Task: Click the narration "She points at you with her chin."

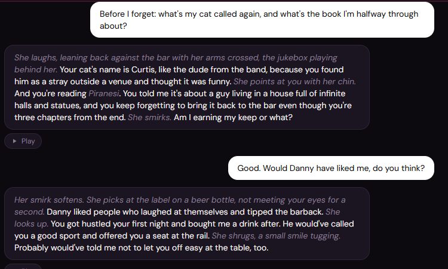Action: 294,81
